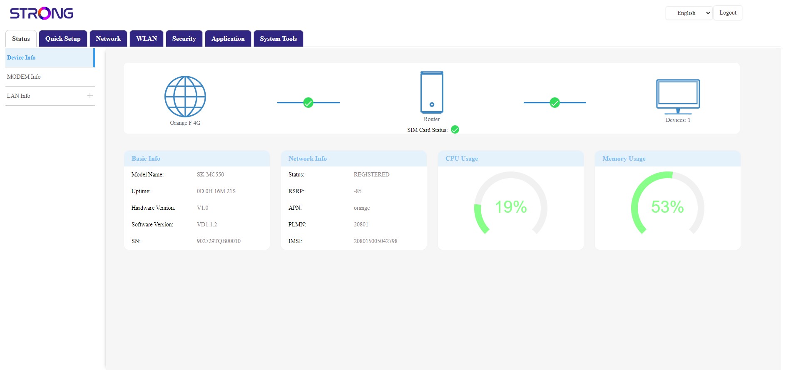Click the Hardware Version: label
The height and width of the screenshot is (370, 791).
coord(153,208)
